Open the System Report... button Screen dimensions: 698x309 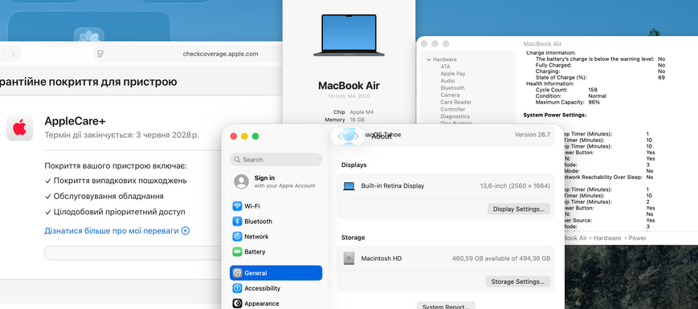click(446, 306)
